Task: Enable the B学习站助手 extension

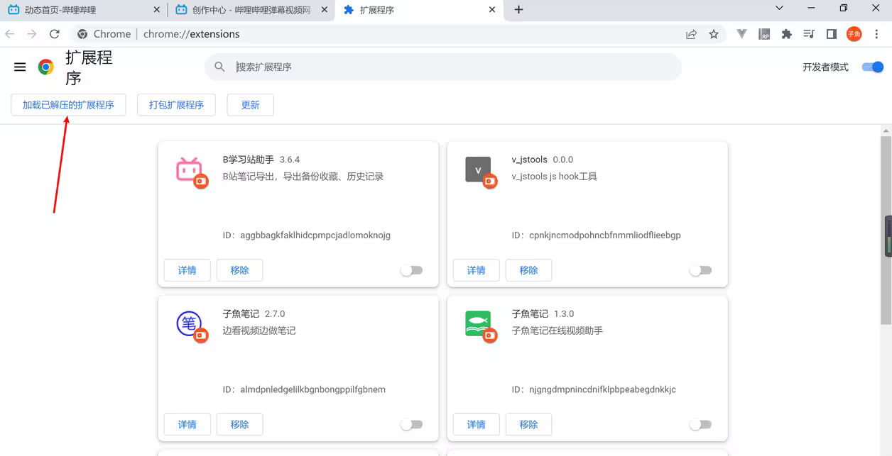Action: point(411,270)
